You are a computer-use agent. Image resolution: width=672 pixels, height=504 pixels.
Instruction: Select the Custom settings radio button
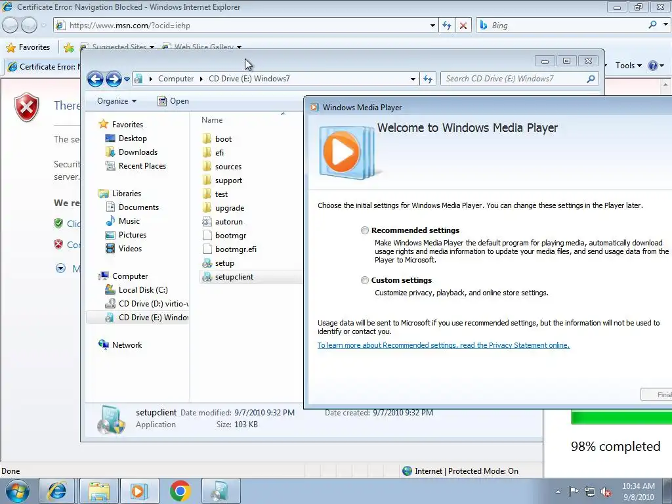click(365, 280)
